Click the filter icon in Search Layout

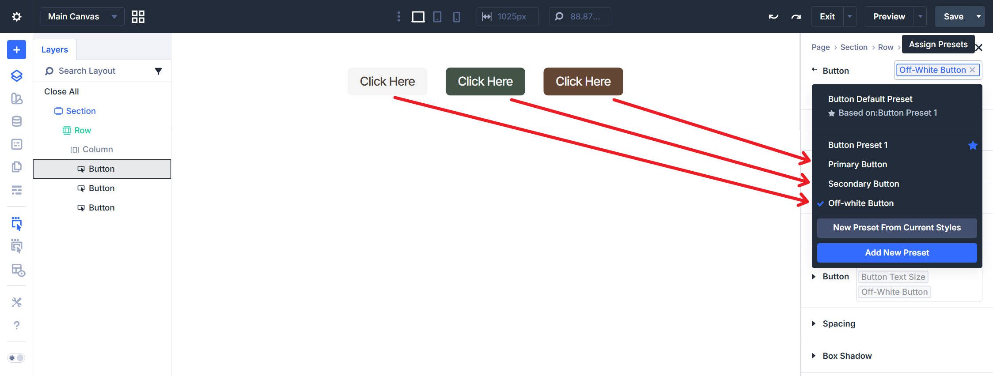[158, 71]
